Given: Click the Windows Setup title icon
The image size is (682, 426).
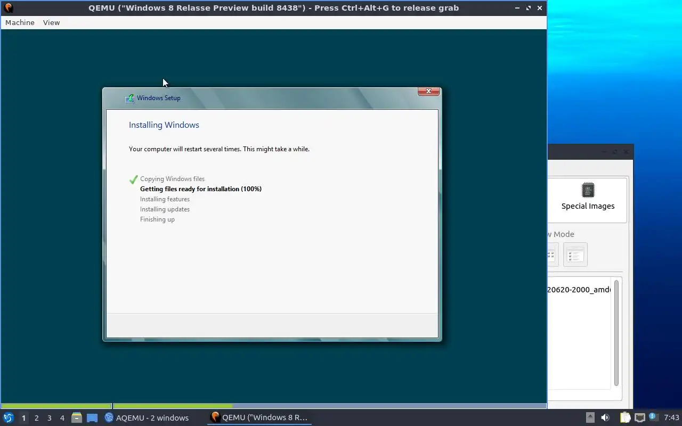Looking at the screenshot, I should tap(129, 98).
